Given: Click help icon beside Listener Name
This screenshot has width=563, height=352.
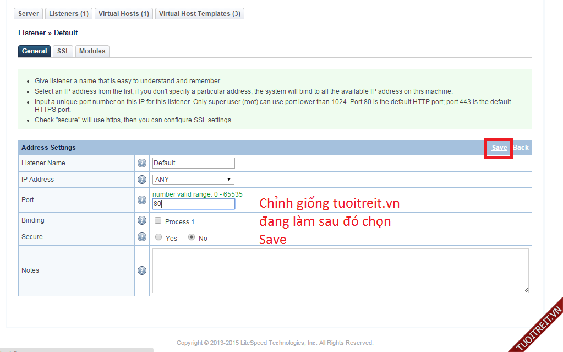Looking at the screenshot, I should tap(142, 163).
